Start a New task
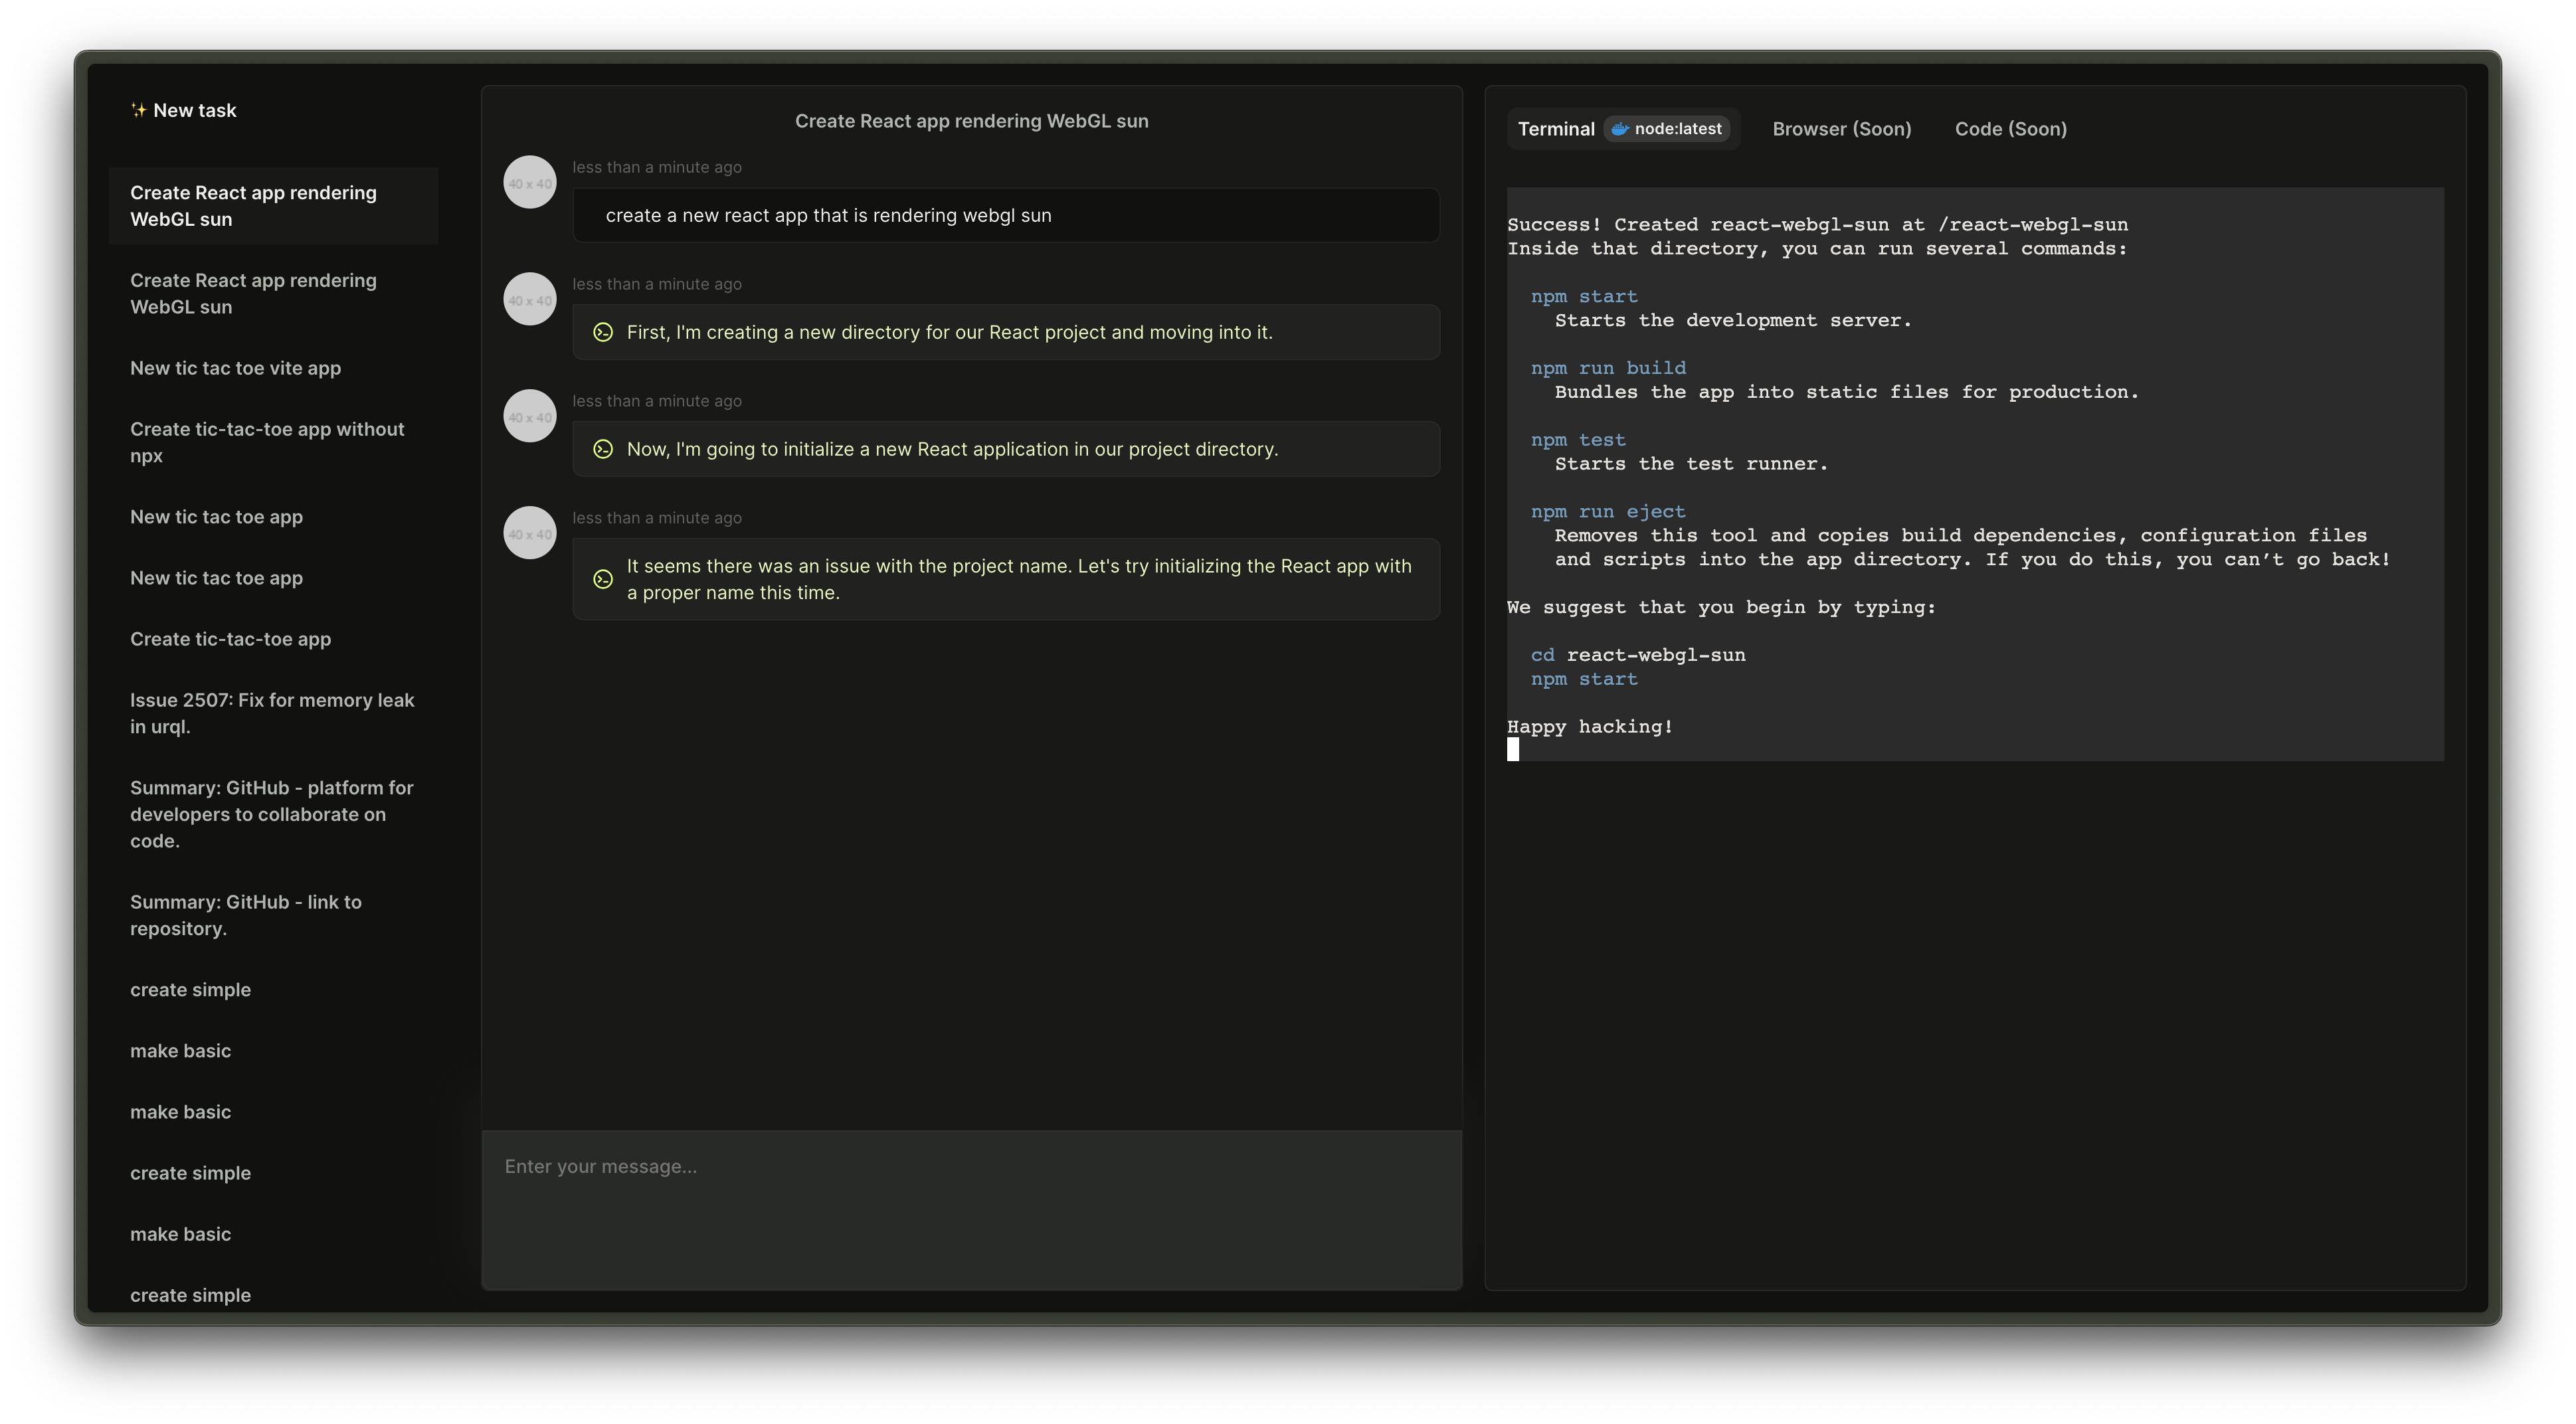The image size is (2576, 1424). [195, 110]
